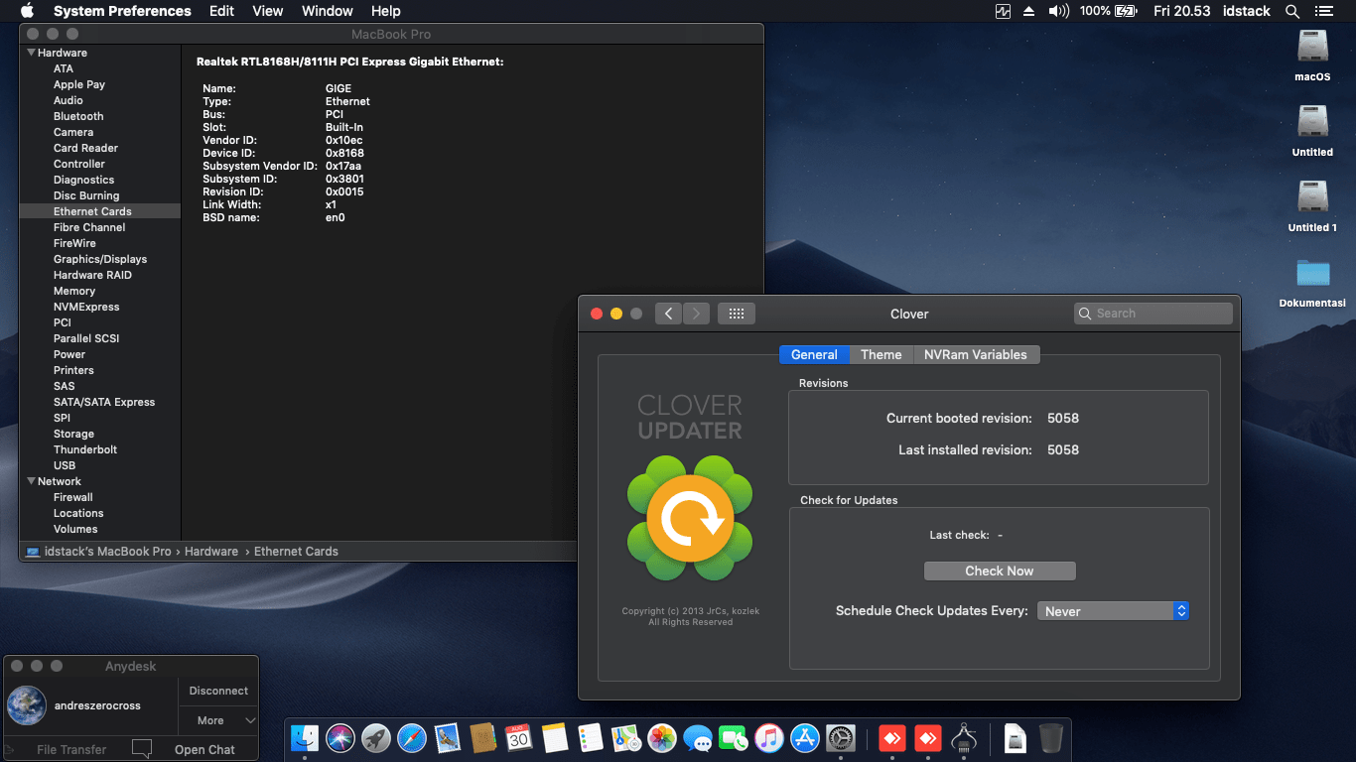This screenshot has width=1356, height=762.
Task: Open Messages from the Dock
Action: pyautogui.click(x=698, y=738)
